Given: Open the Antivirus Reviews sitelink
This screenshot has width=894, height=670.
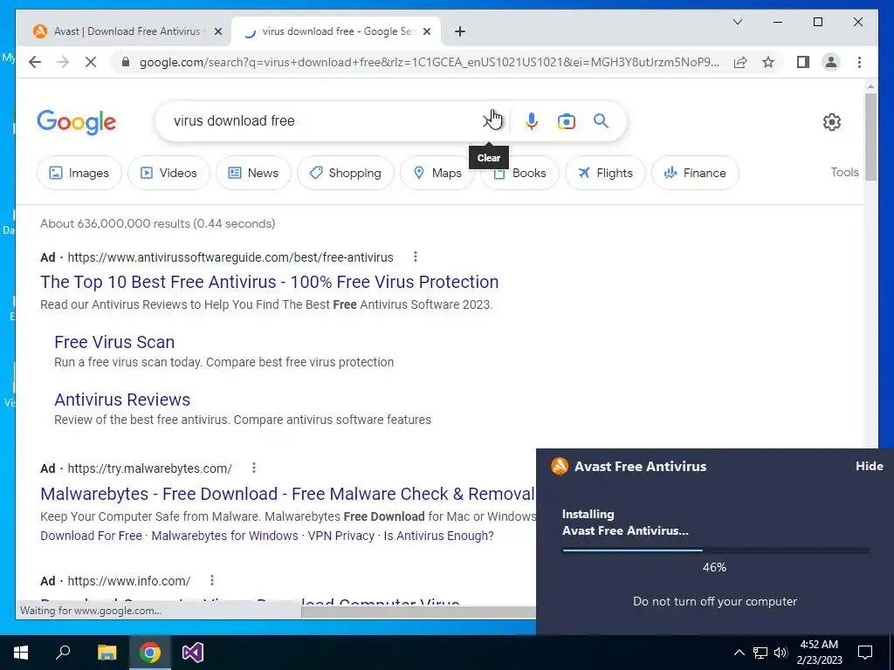Looking at the screenshot, I should point(122,400).
